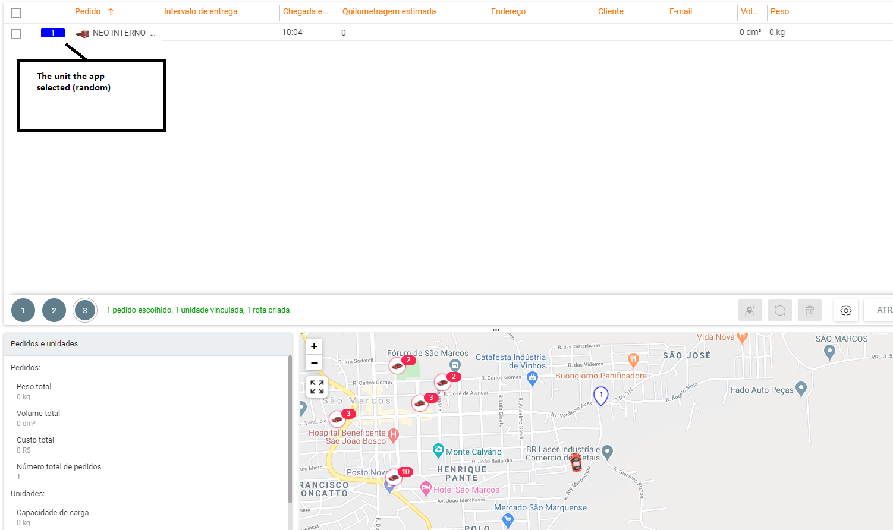This screenshot has height=530, width=893.
Task: Check the NEO INTERNO row checkbox
Action: [16, 33]
